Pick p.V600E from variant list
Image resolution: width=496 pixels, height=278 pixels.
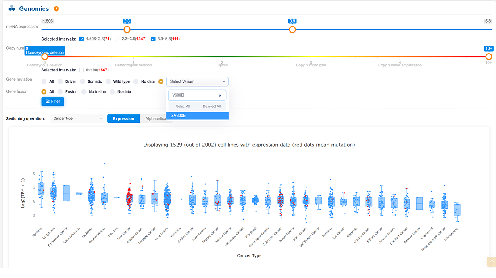pos(197,116)
